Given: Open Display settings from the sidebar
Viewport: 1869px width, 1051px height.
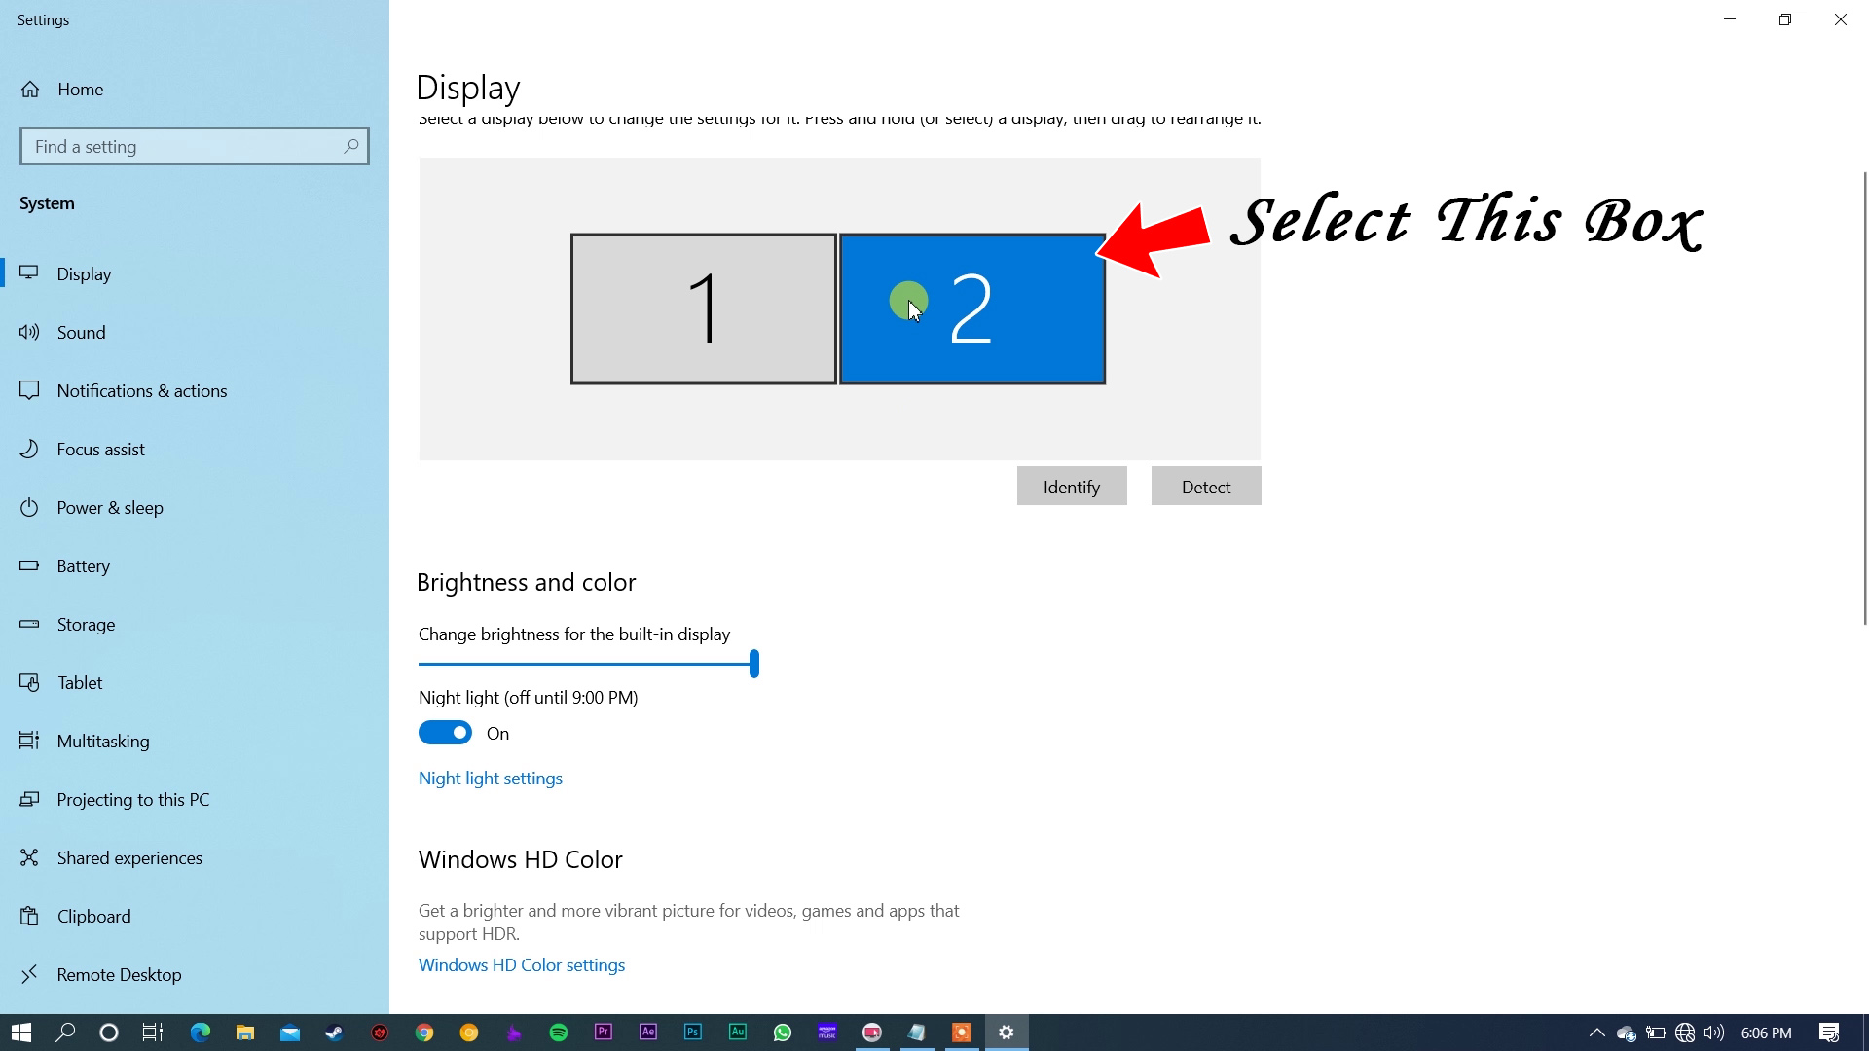Looking at the screenshot, I should pyautogui.click(x=84, y=273).
